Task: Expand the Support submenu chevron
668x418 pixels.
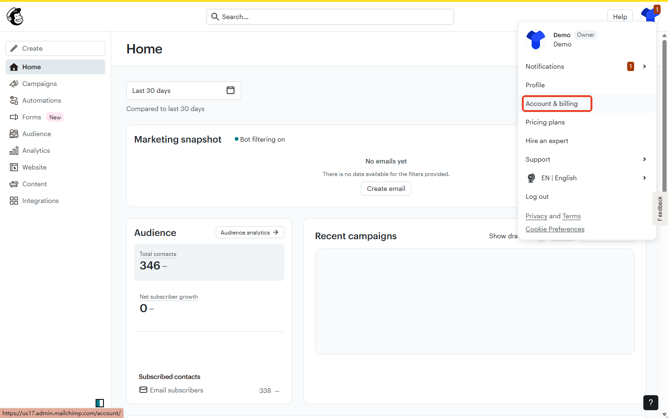Action: (x=644, y=159)
